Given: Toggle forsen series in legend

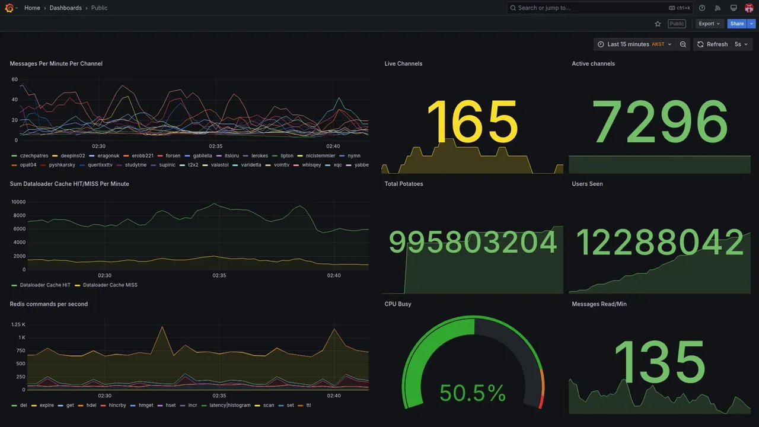Looking at the screenshot, I should pos(173,156).
